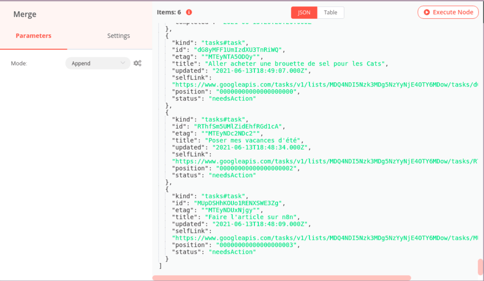The image size is (484, 281).
Task: Click the Mode label
Action: pyautogui.click(x=19, y=63)
